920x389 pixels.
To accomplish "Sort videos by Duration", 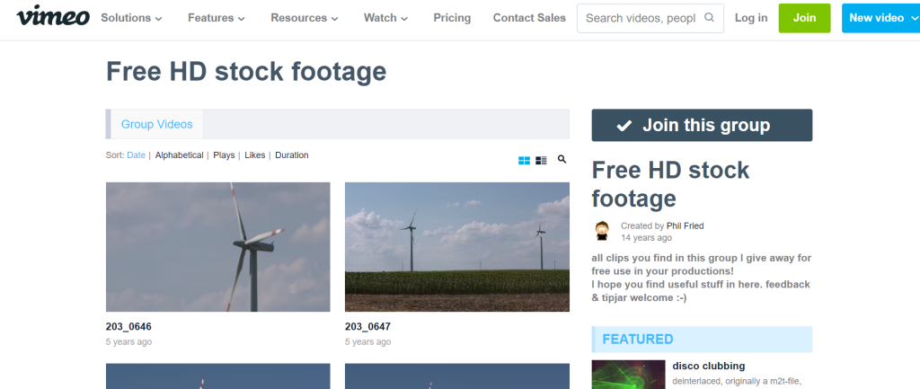I will coord(292,155).
